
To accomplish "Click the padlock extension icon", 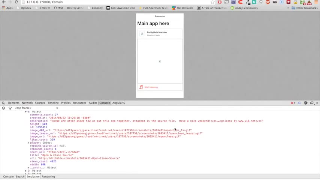I will tap(295, 2).
